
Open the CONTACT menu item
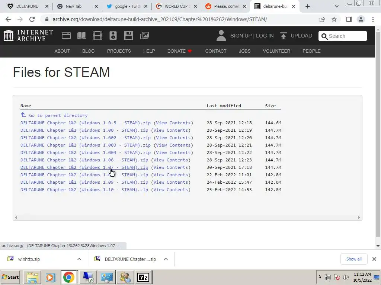pyautogui.click(x=216, y=51)
